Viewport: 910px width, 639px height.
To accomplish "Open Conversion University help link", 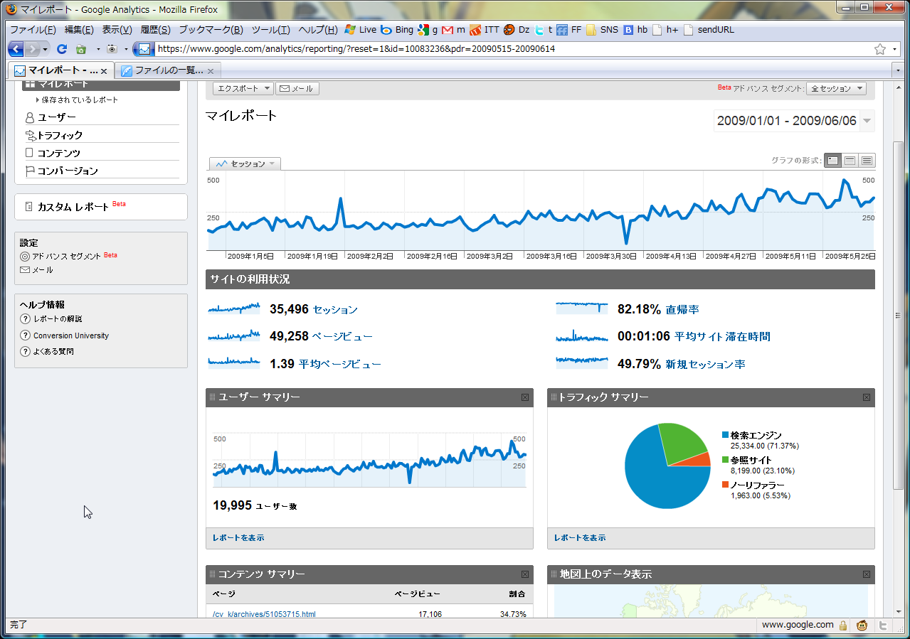I will 71,335.
